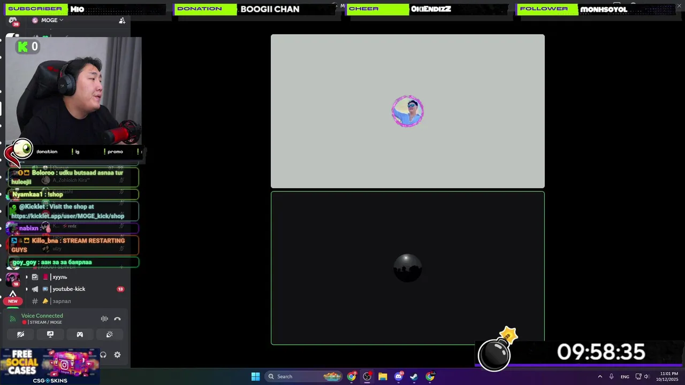The image size is (685, 385).
Task: Click the 09:58:35 countdown timer
Action: pyautogui.click(x=601, y=352)
